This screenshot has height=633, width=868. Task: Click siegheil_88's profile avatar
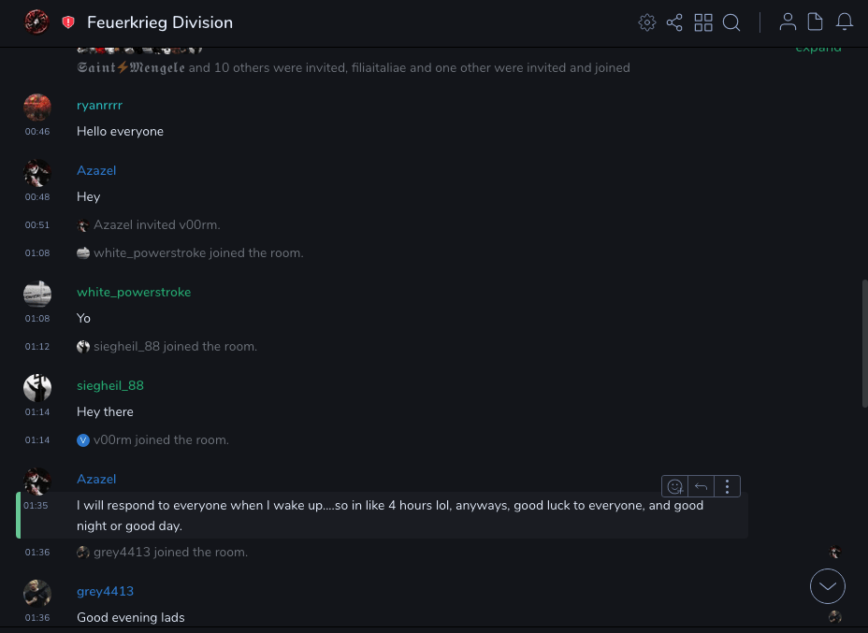coord(37,388)
